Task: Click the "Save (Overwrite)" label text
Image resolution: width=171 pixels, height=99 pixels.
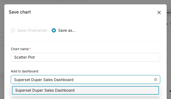Action: (32, 30)
